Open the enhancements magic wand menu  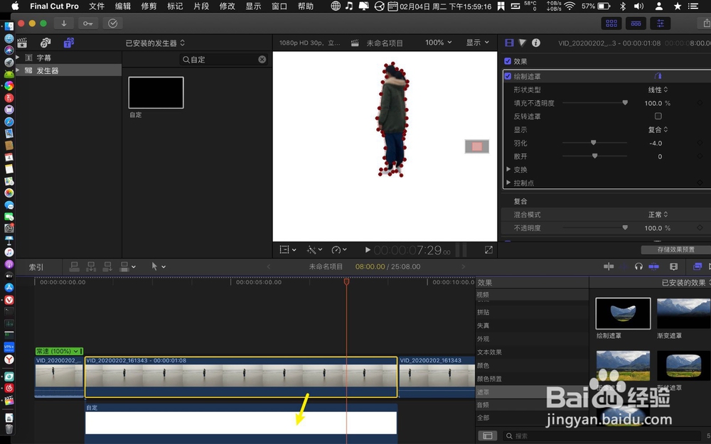(314, 249)
